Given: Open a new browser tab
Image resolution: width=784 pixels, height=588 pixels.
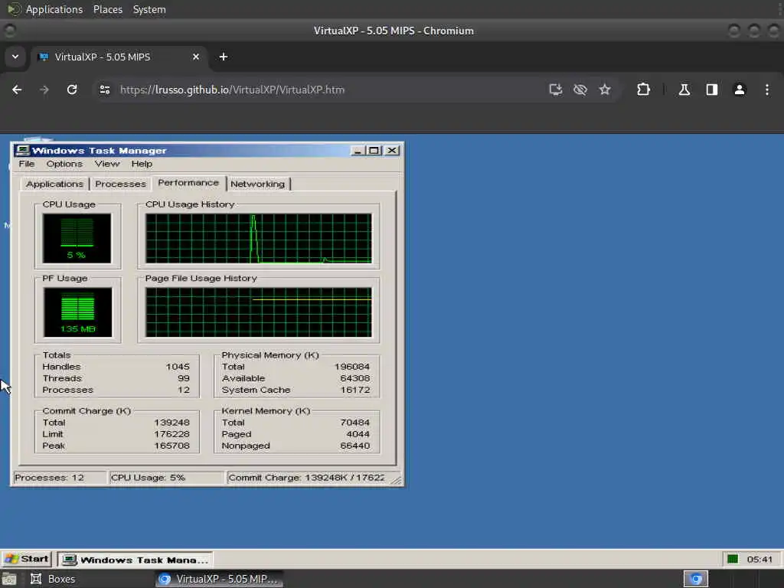Looking at the screenshot, I should point(224,57).
